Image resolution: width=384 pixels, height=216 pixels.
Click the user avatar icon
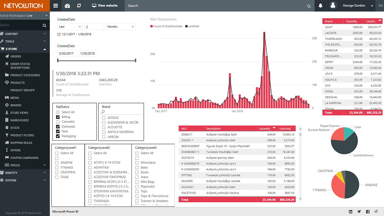(333, 5)
